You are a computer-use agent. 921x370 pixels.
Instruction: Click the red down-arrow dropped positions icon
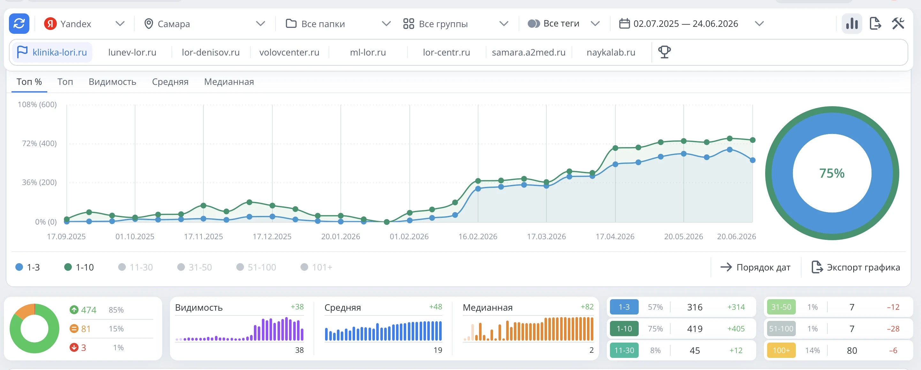click(x=74, y=347)
